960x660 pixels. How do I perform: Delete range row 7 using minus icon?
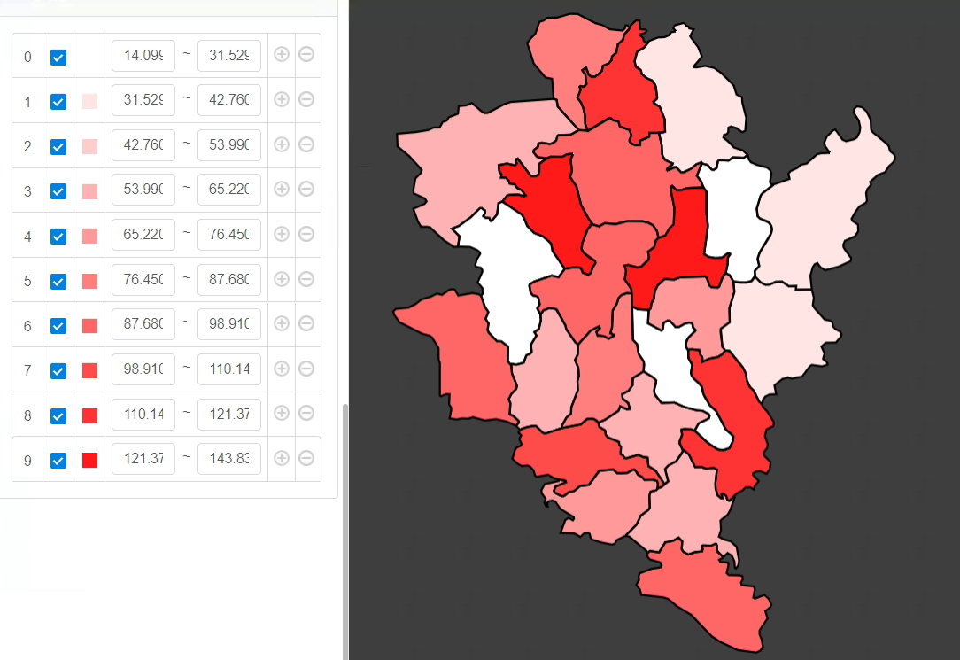(x=306, y=369)
